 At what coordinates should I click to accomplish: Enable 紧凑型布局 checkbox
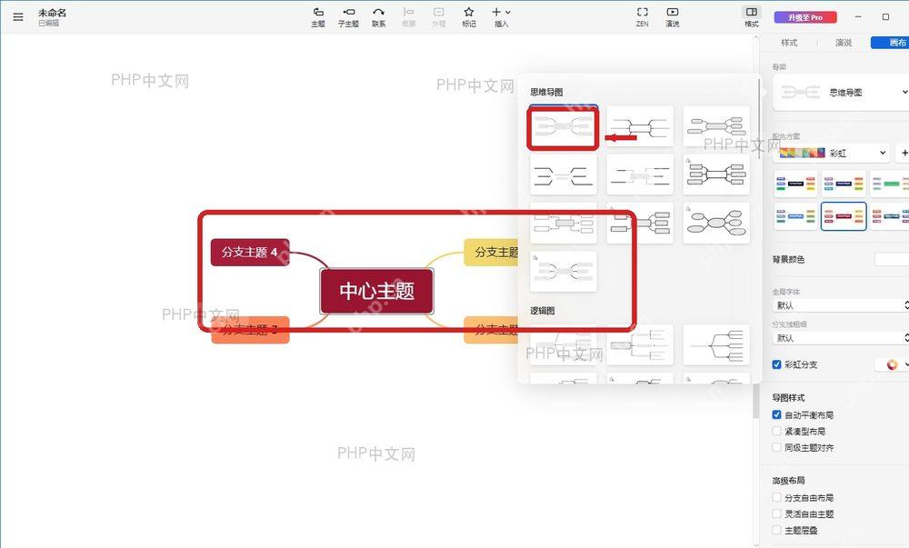(777, 431)
